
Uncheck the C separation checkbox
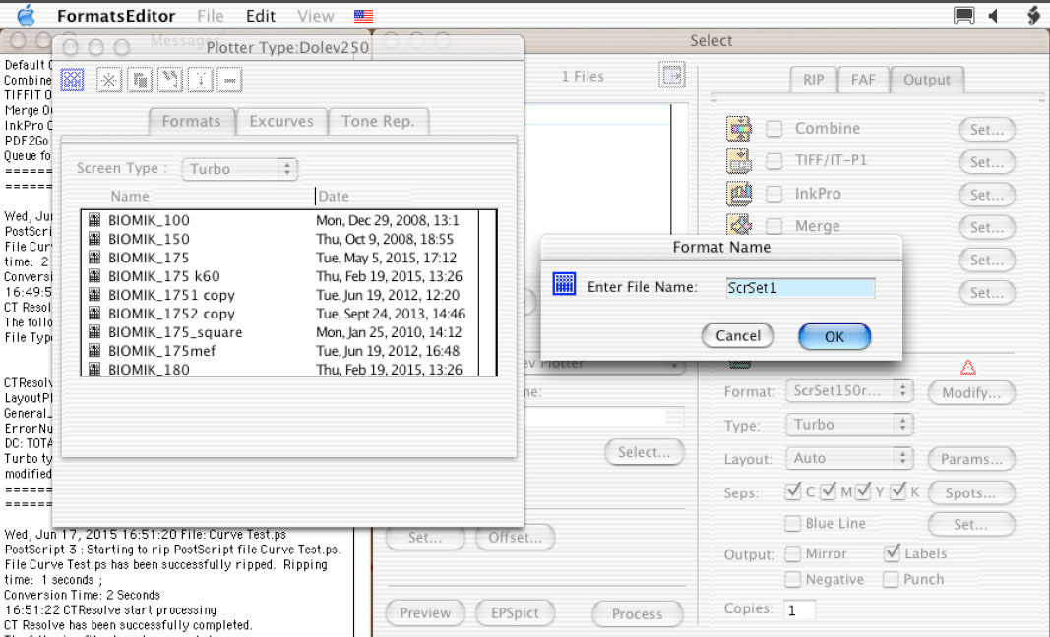tap(793, 492)
